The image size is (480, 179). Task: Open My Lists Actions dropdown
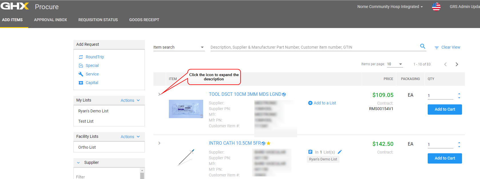coord(130,100)
